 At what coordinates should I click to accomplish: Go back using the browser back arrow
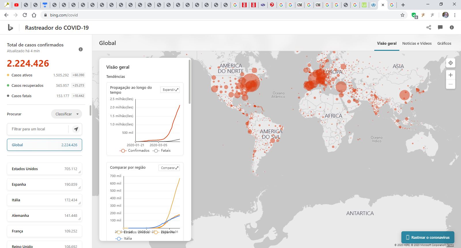pyautogui.click(x=6, y=15)
